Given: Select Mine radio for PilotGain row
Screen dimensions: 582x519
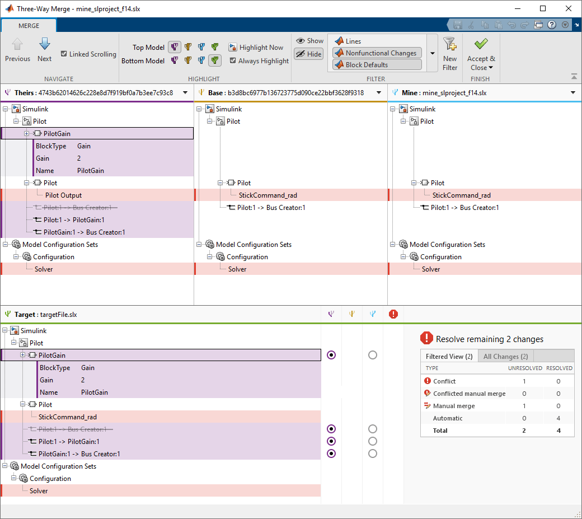Looking at the screenshot, I should 373,356.
